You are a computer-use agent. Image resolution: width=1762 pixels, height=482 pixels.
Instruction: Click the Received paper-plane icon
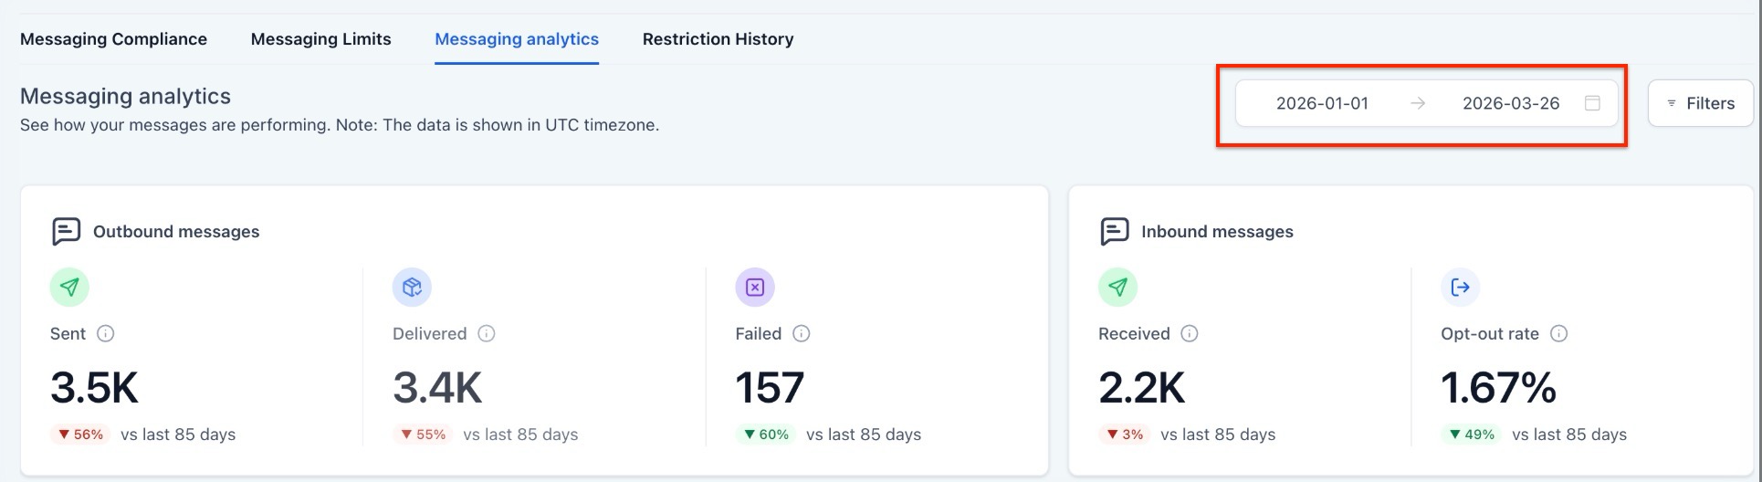coord(1117,288)
